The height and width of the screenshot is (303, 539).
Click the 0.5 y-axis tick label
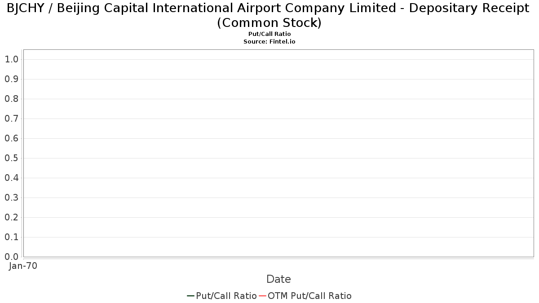click(x=11, y=158)
